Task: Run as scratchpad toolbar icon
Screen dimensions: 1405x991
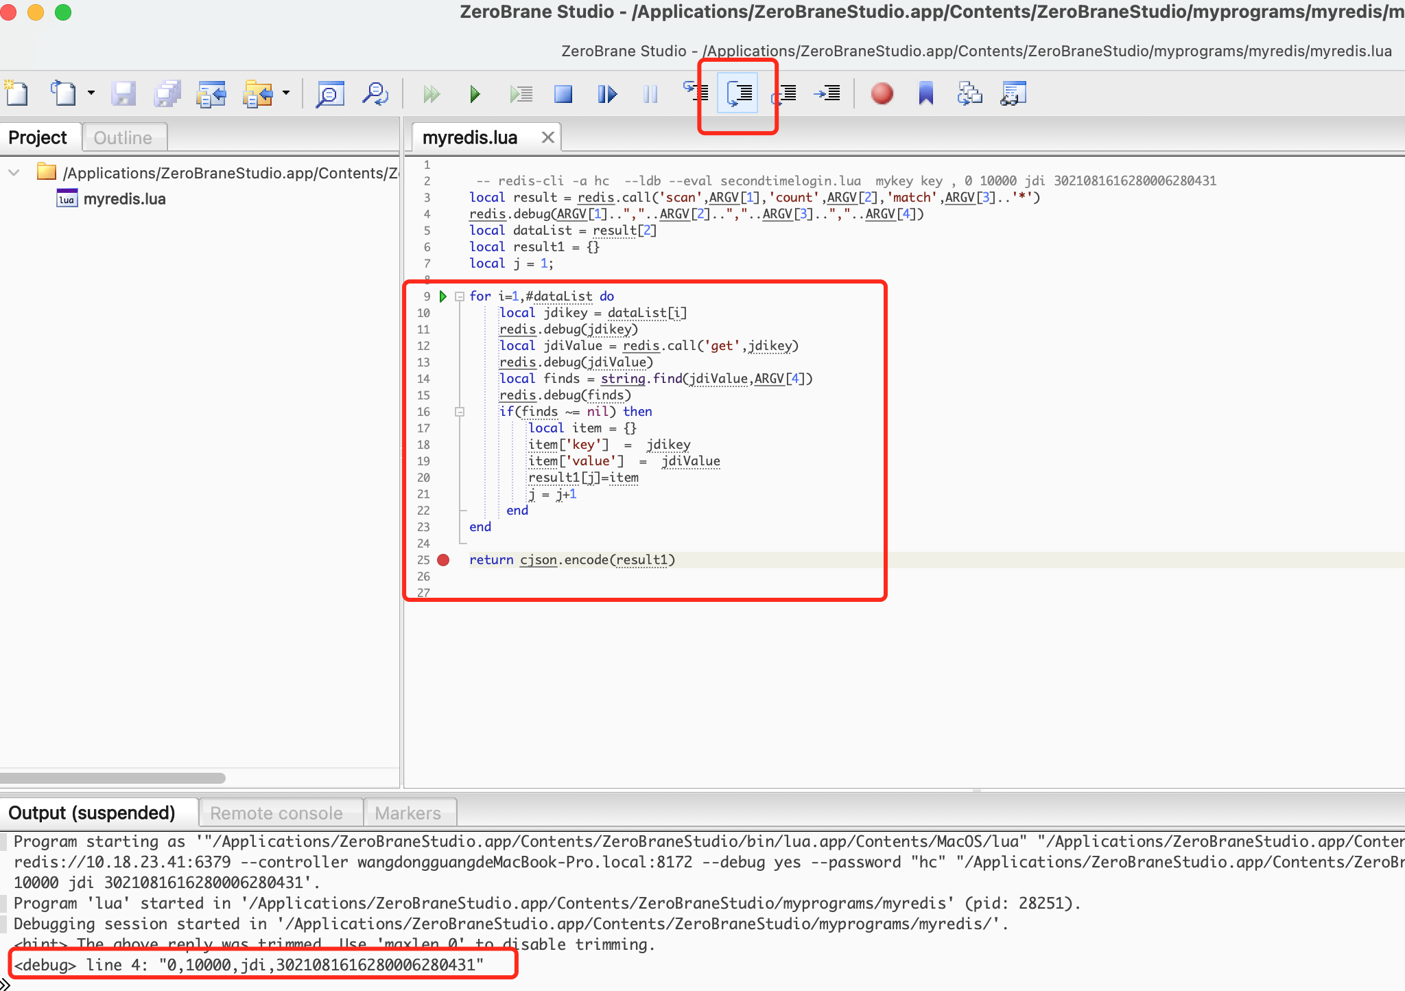Action: (521, 93)
